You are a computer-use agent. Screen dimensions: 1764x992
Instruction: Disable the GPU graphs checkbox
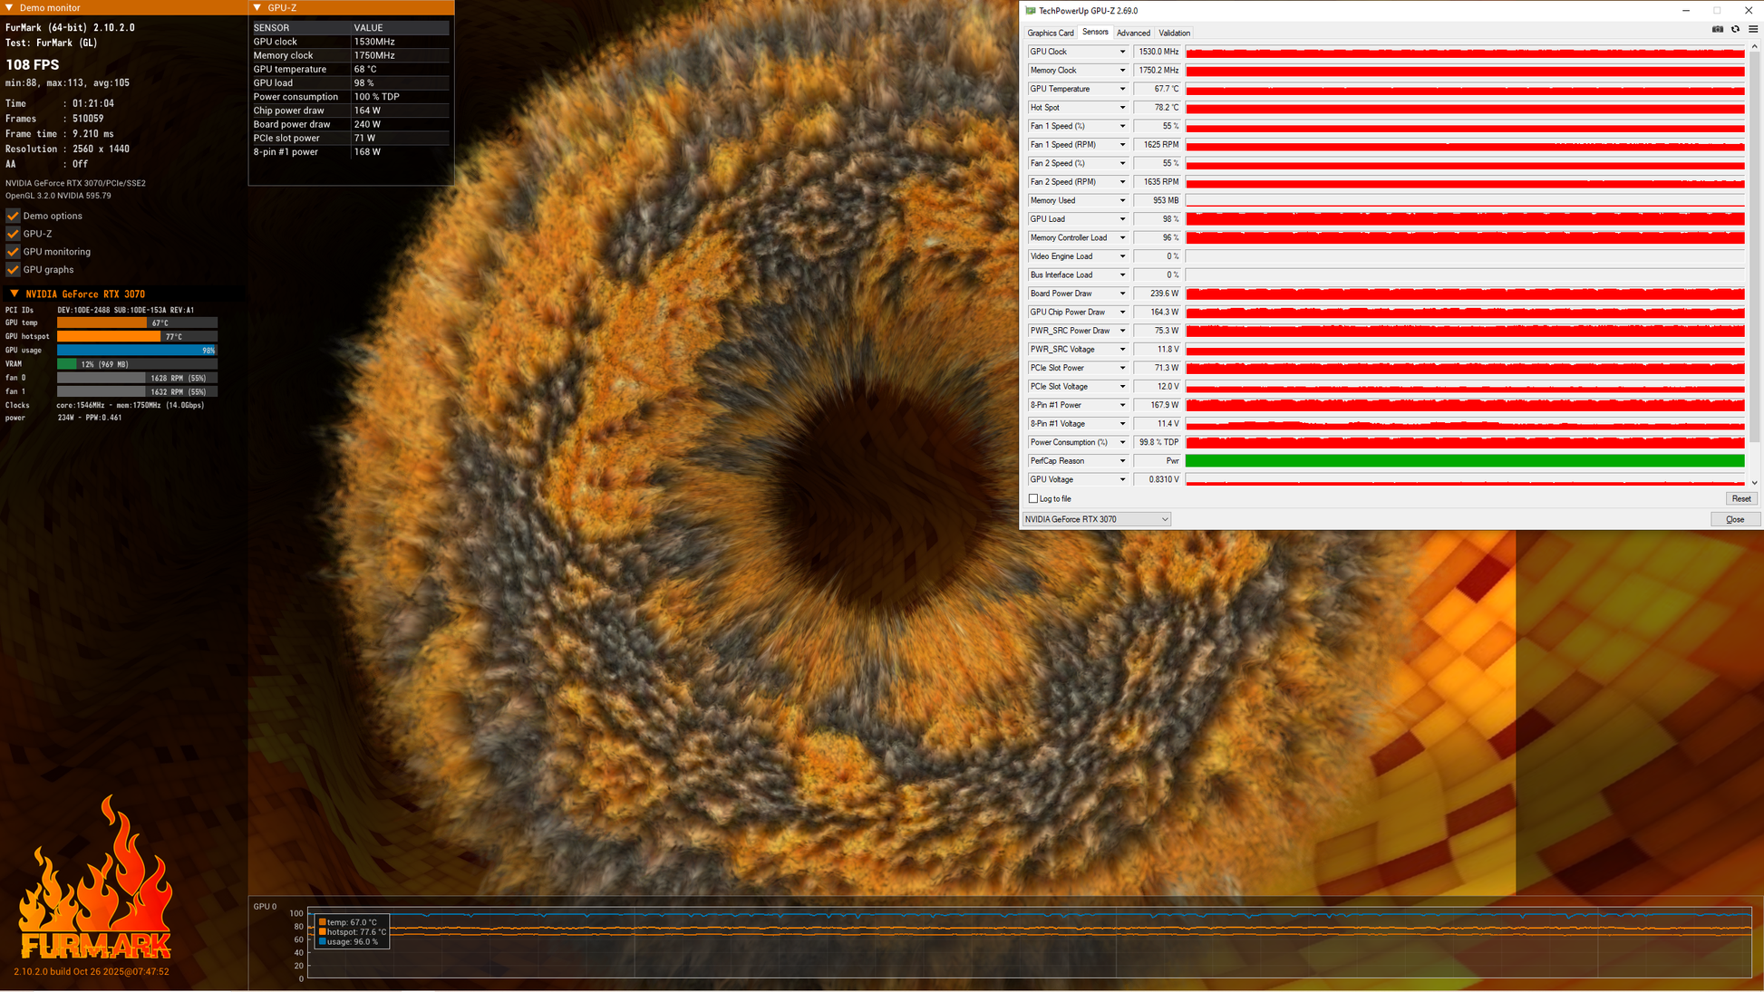(13, 270)
